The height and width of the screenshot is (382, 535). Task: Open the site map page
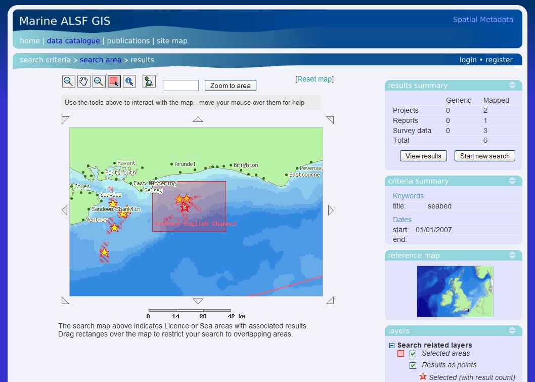click(172, 41)
